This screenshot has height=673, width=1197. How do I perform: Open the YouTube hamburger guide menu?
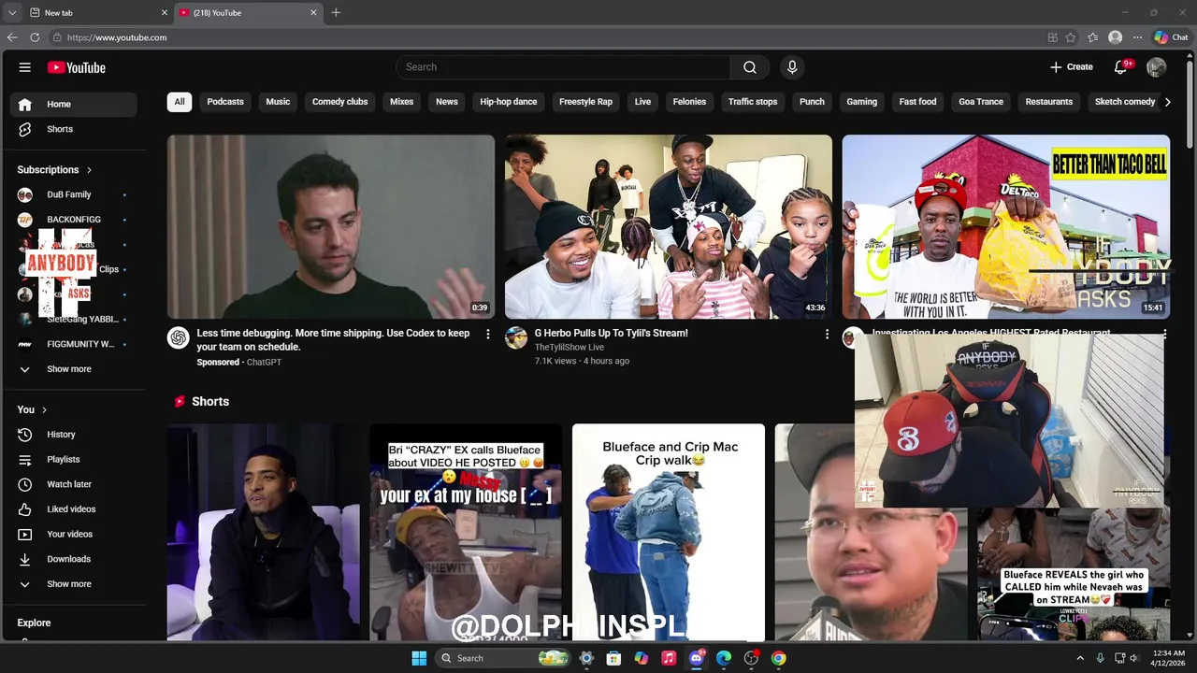coord(25,67)
